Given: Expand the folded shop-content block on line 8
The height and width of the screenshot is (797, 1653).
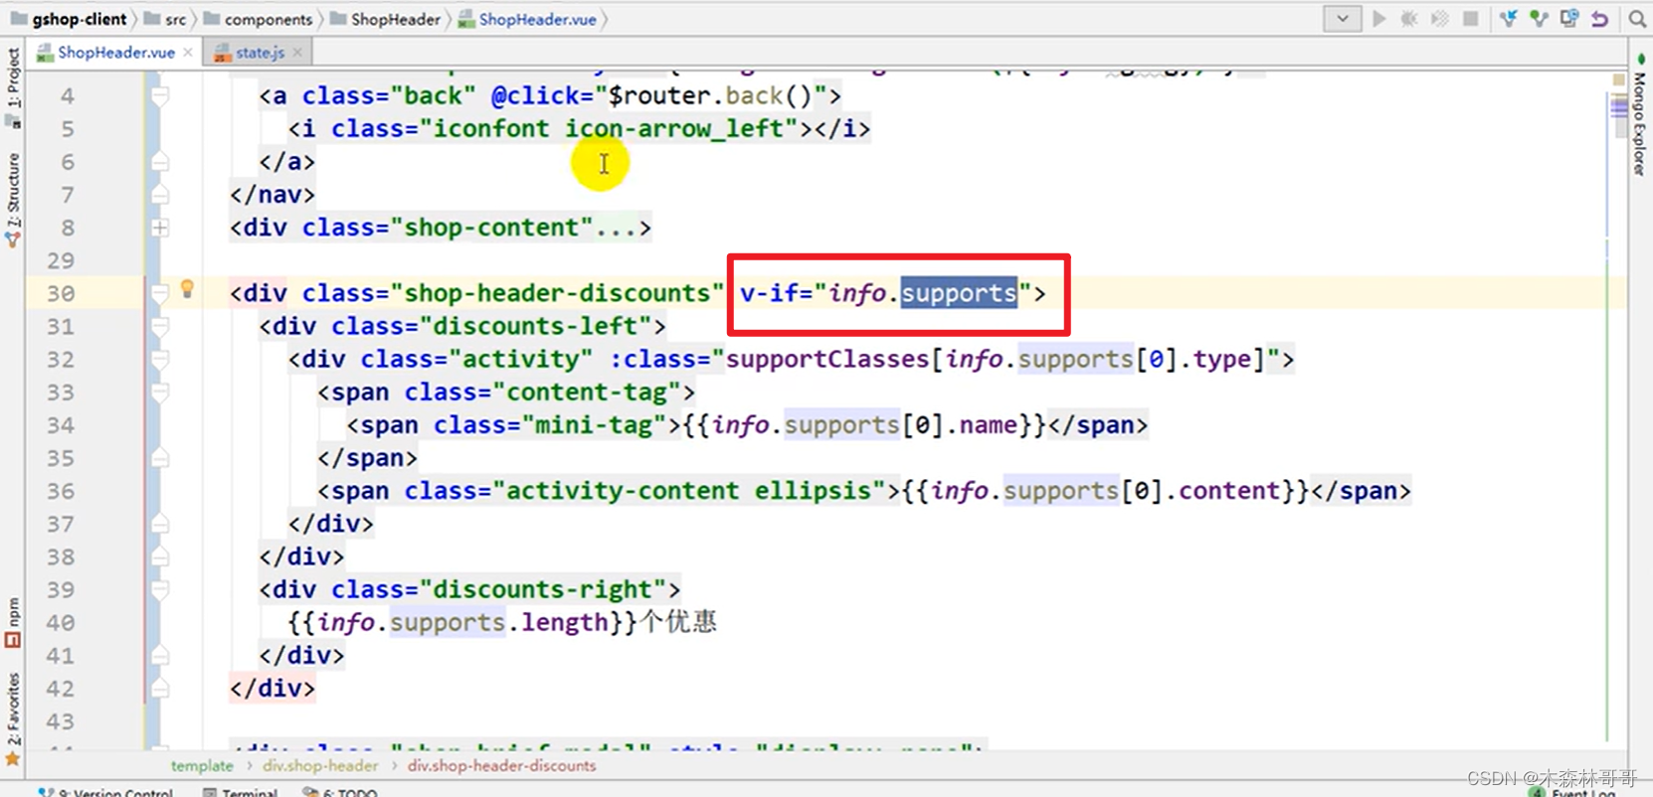Looking at the screenshot, I should tap(160, 228).
